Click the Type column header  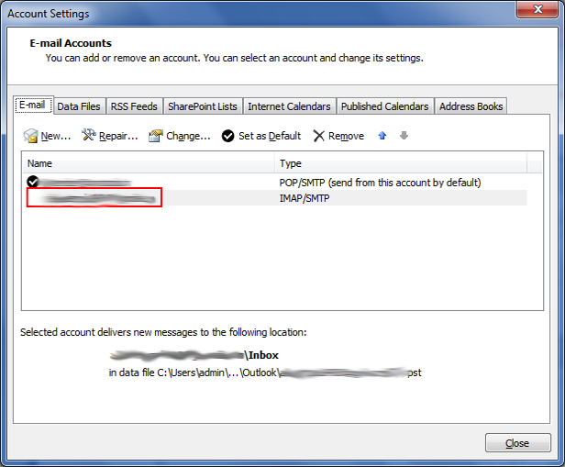(401, 163)
